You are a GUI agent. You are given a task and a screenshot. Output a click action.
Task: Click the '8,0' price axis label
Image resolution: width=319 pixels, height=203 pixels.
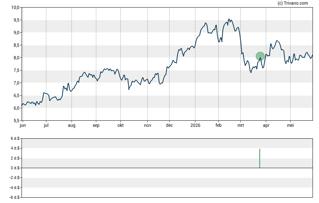pos(17,58)
